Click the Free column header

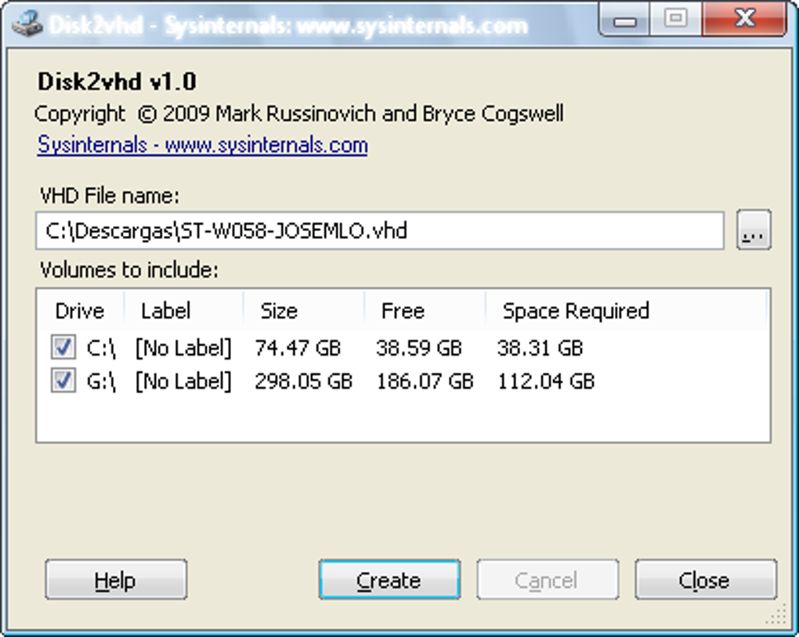pyautogui.click(x=425, y=311)
